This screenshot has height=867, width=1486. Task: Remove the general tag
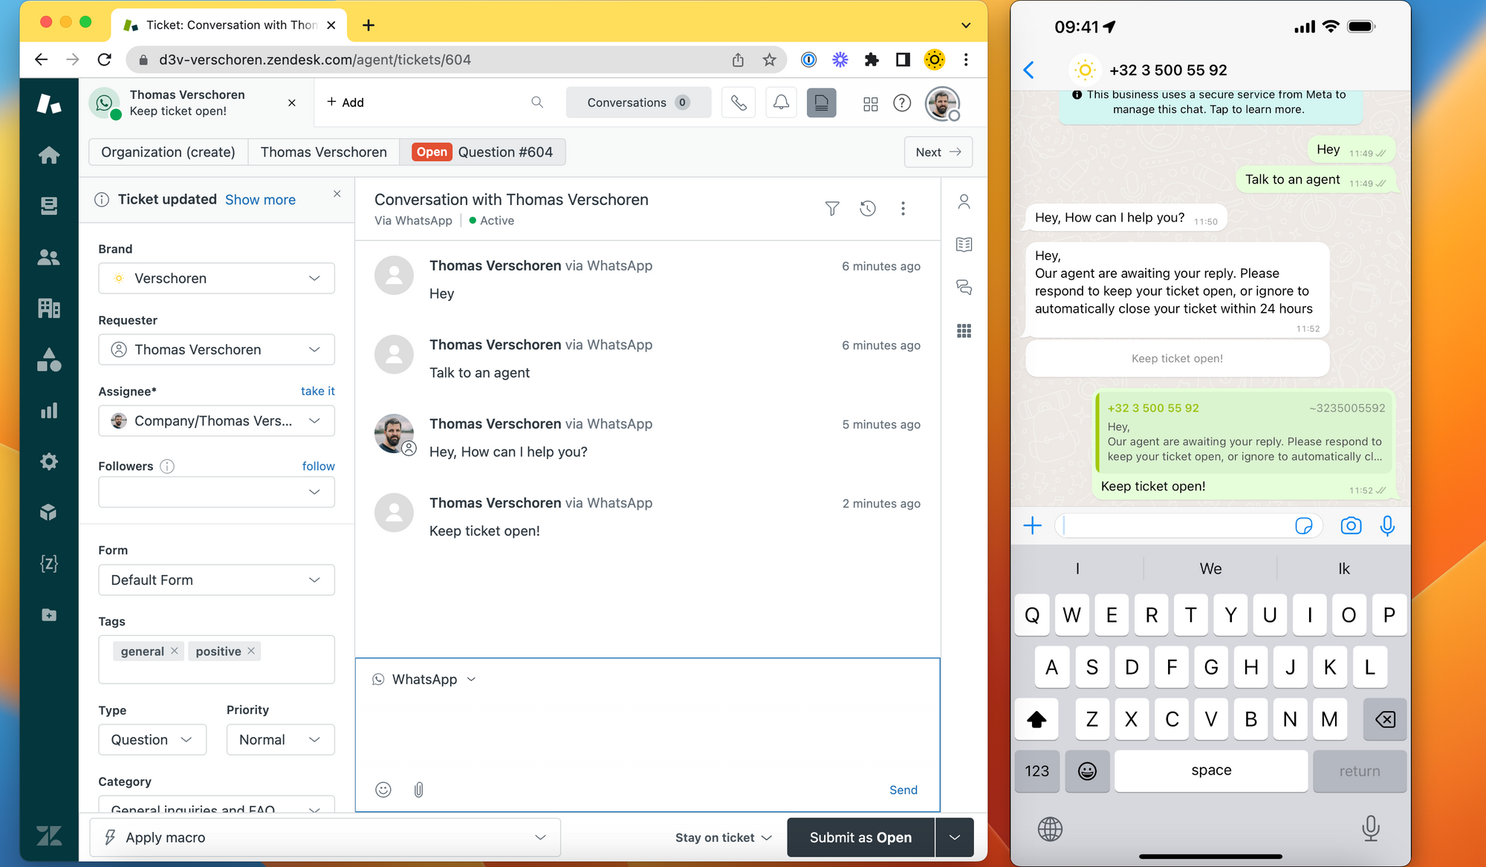175,651
